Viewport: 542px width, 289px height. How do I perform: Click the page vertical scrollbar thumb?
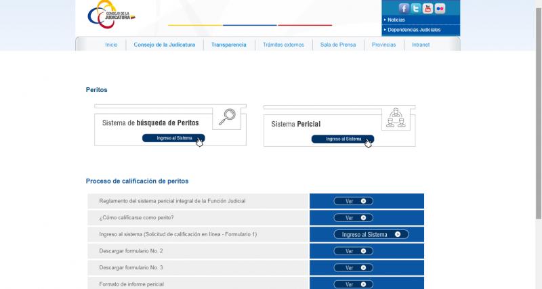(x=539, y=113)
